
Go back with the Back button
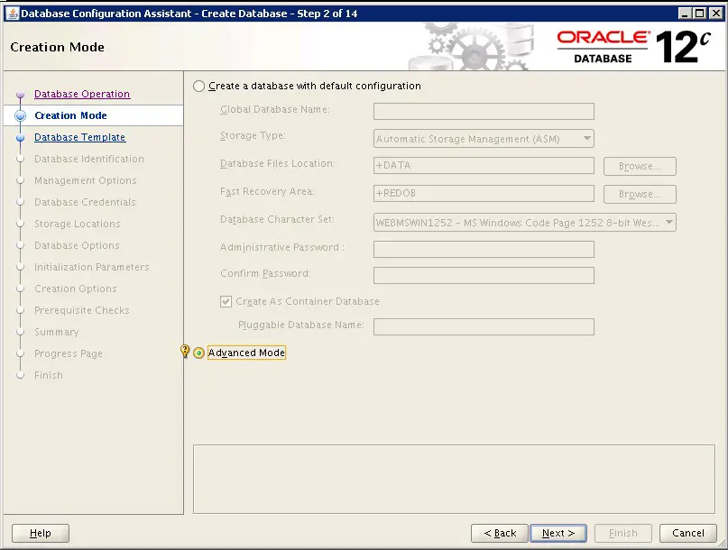point(500,533)
